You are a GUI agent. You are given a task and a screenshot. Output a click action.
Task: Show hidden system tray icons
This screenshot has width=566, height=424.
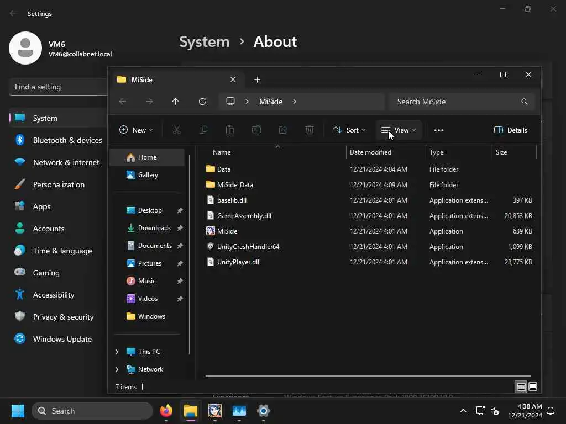tap(463, 411)
